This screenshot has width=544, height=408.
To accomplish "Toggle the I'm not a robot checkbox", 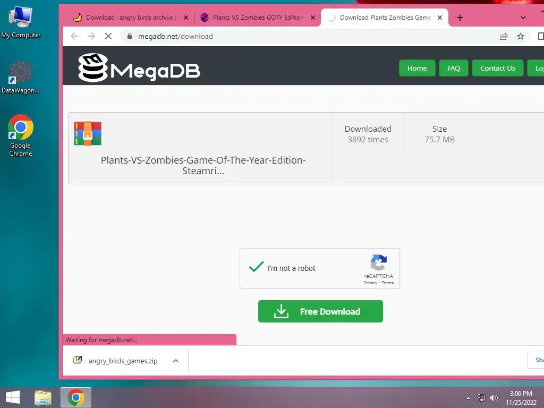I will 257,267.
